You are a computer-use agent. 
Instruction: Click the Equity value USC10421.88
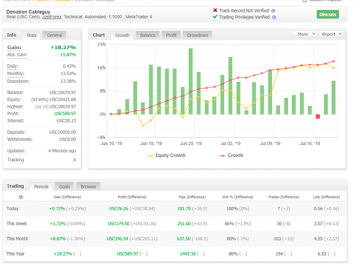(63, 99)
